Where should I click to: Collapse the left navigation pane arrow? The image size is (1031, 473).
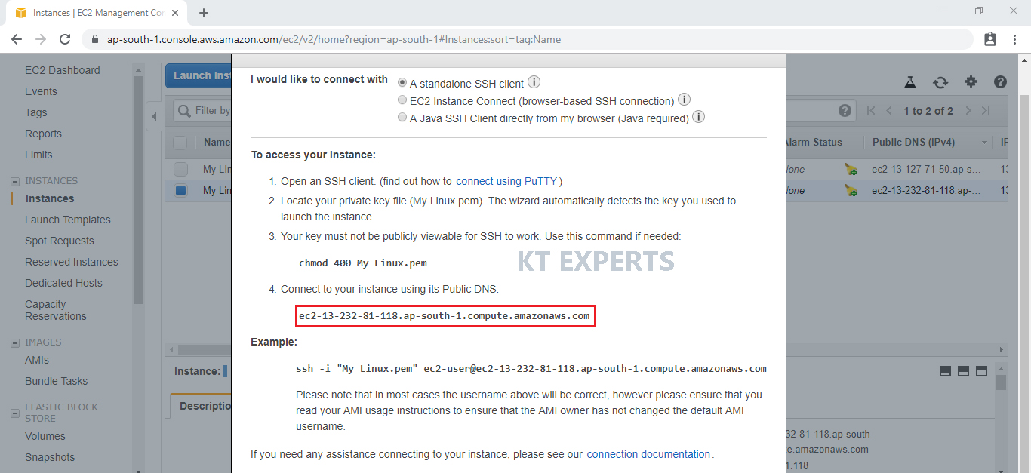154,116
